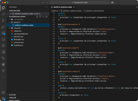Click 'when {' on line 48
The image size is (138, 101).
pos(61,86)
